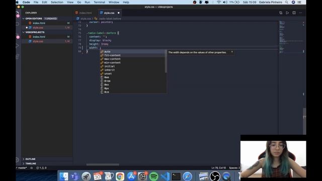The image size is (322, 181).
Task: Click the suggestion list scrollbar
Action: [x=166, y=61]
